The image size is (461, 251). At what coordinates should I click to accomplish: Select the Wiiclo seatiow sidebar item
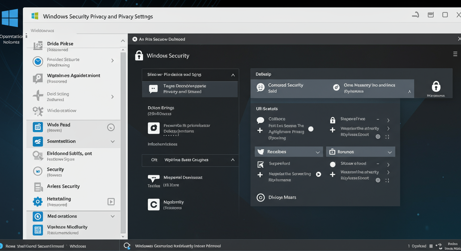(73, 110)
